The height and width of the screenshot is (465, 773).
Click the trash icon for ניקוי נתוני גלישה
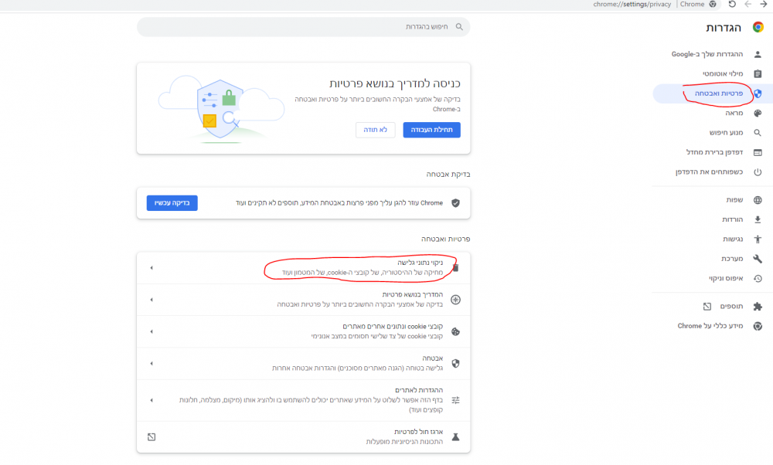(x=455, y=268)
